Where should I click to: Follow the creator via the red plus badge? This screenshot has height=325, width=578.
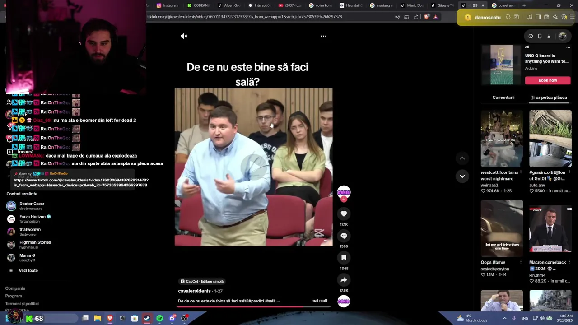tap(344, 199)
